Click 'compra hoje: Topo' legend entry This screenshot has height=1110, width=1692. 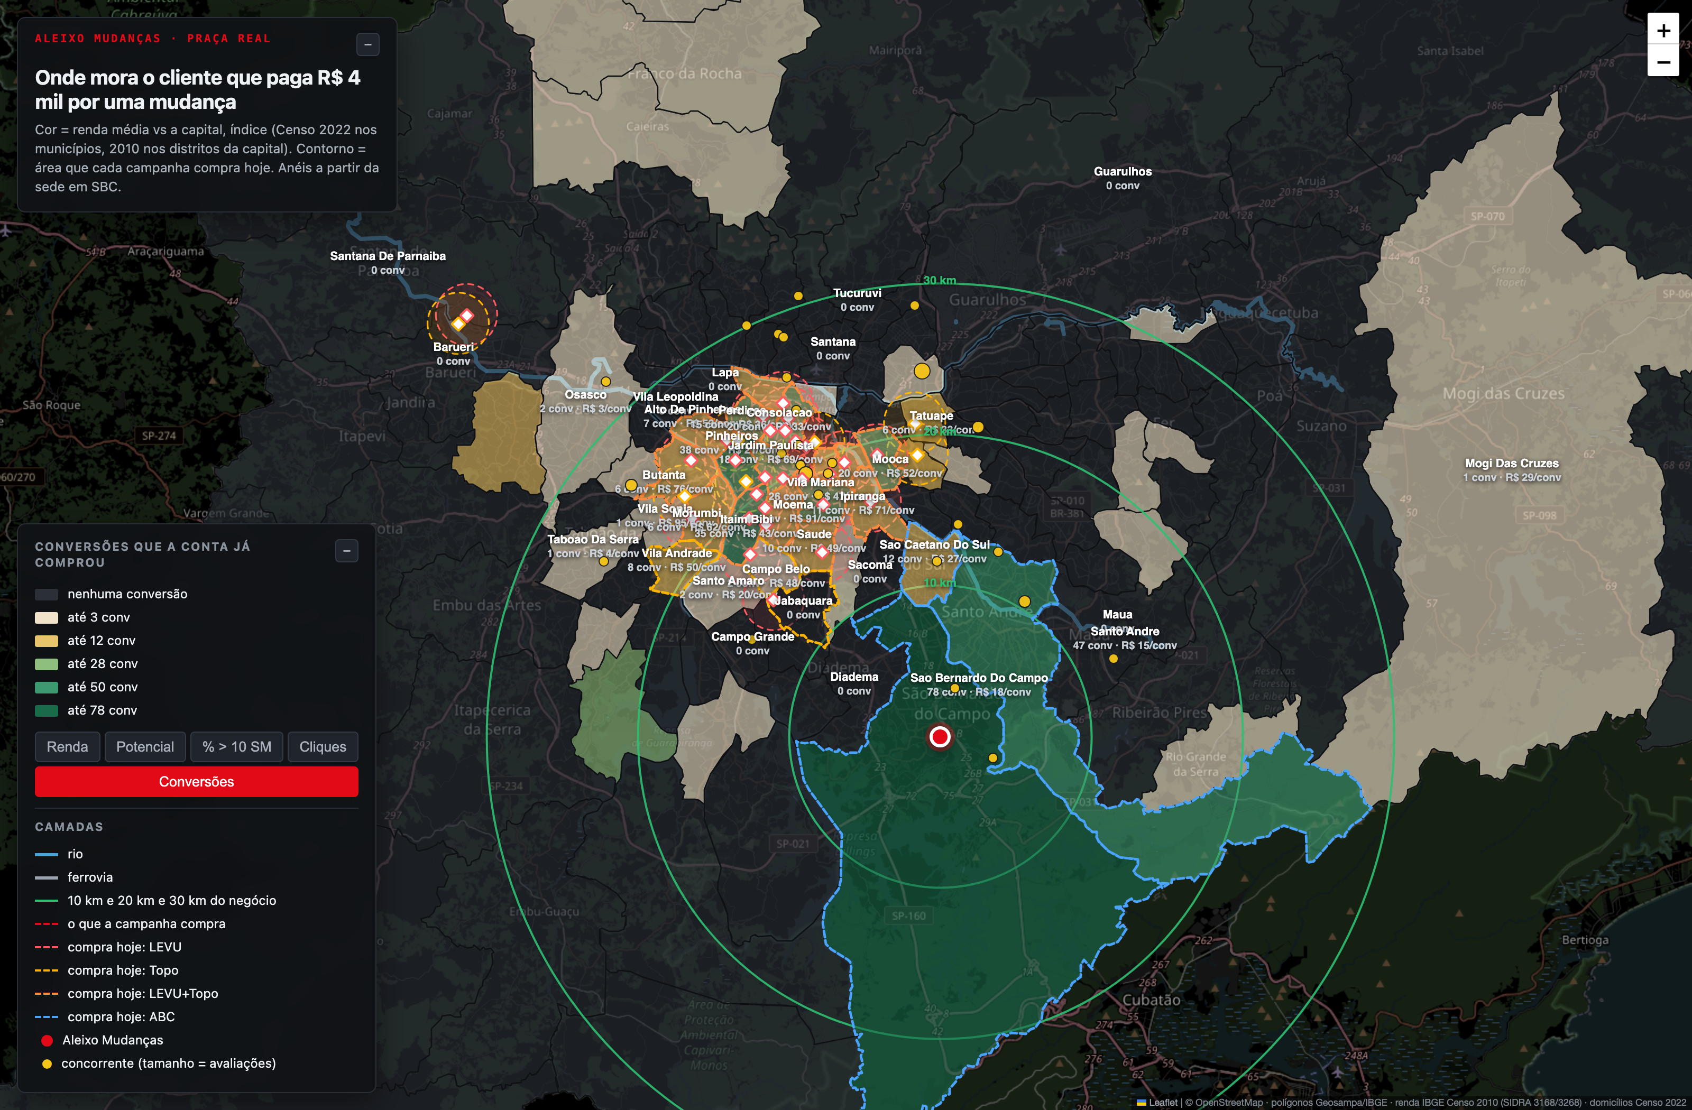tap(107, 970)
